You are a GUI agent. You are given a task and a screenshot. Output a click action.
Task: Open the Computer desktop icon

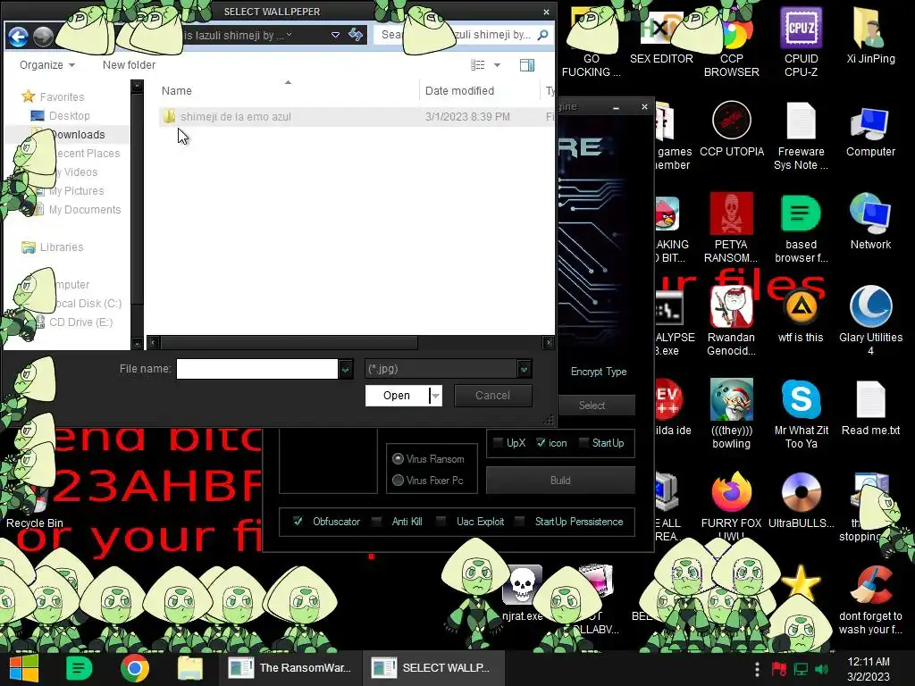tap(870, 130)
